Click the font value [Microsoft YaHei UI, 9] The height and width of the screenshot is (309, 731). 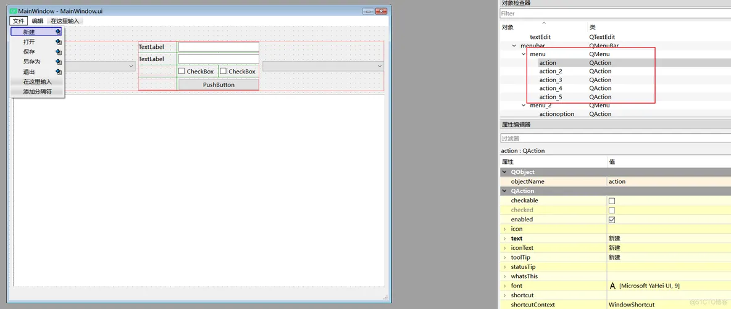pyautogui.click(x=651, y=286)
